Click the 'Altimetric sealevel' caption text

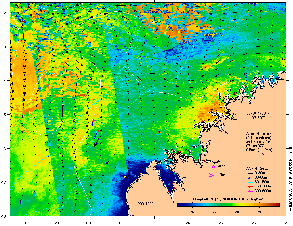(260, 134)
